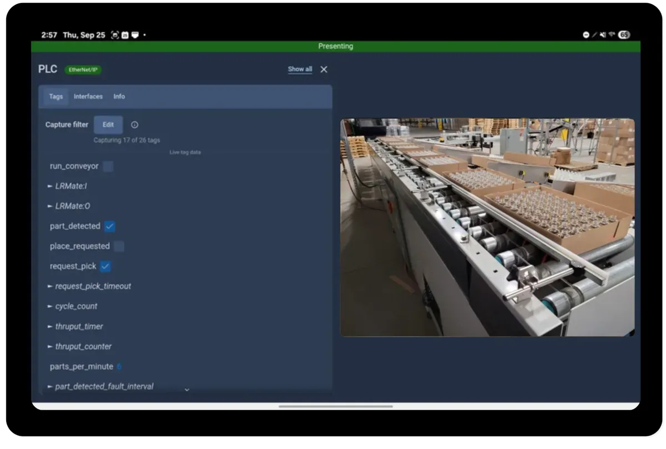Screen dimensions: 666x449
Task: Expand the LRMate:I tag
Action: coord(50,186)
